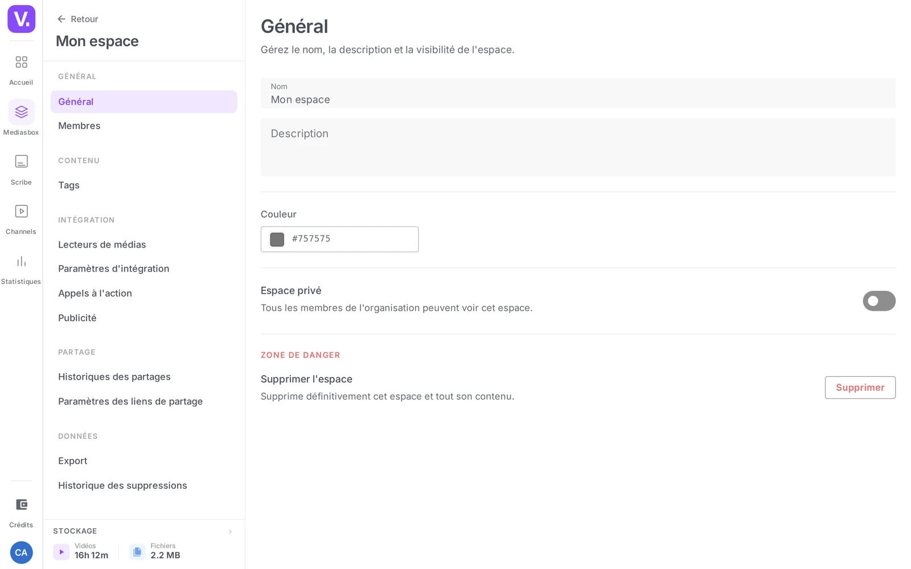Click the 16h 12m videos value
Screen dimensions: 911x569
91,555
